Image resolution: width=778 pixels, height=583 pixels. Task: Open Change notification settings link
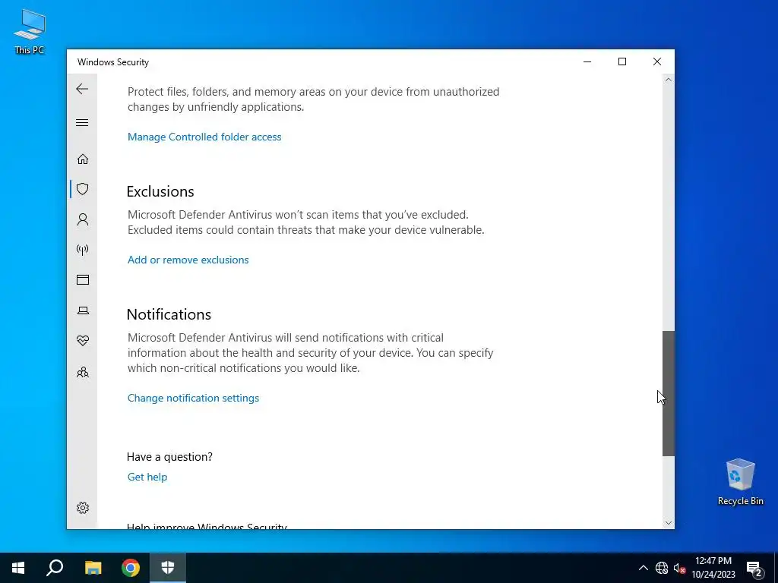pos(193,398)
